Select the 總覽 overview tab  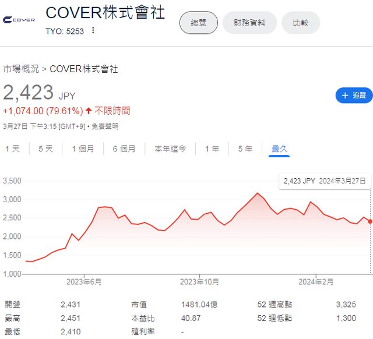[199, 23]
